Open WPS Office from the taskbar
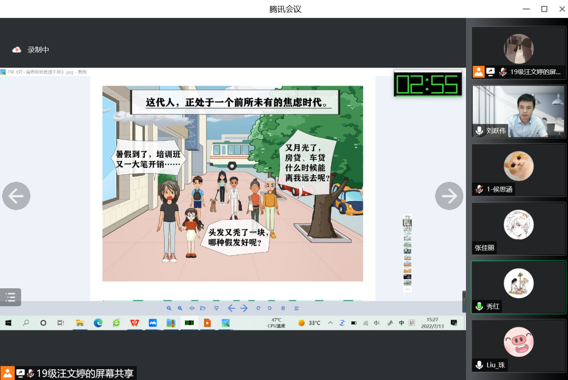 pyautogui.click(x=134, y=323)
